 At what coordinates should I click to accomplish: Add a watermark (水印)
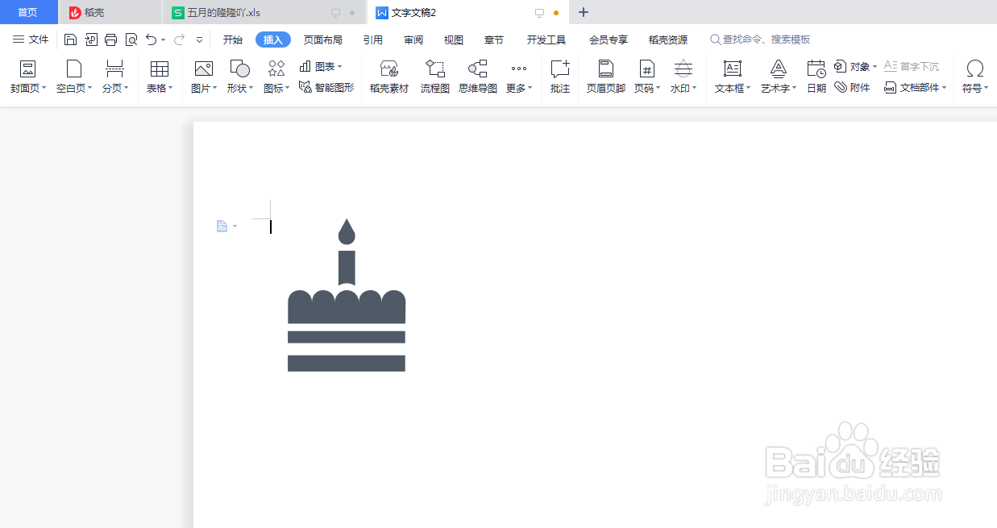(x=683, y=77)
